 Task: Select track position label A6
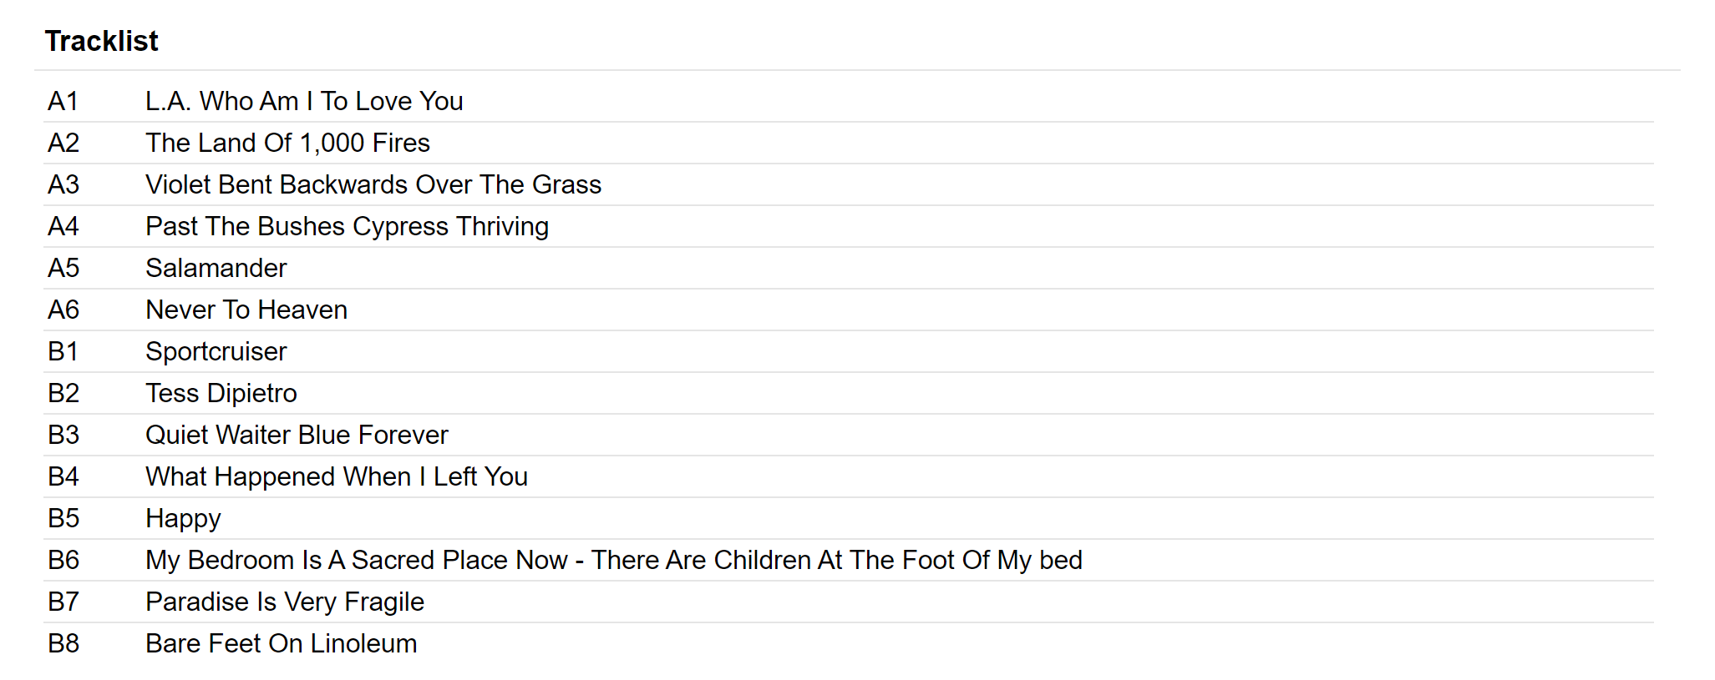click(63, 310)
